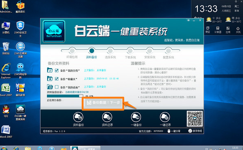Click the 收藏夹 star folder icon
243x150 pixels.
point(50,79)
